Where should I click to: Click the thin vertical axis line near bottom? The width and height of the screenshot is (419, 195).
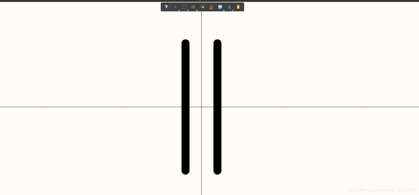click(x=201, y=186)
